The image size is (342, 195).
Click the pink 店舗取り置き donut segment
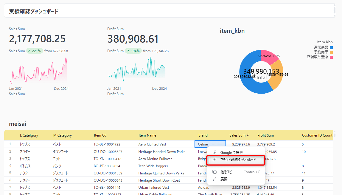tap(269, 56)
